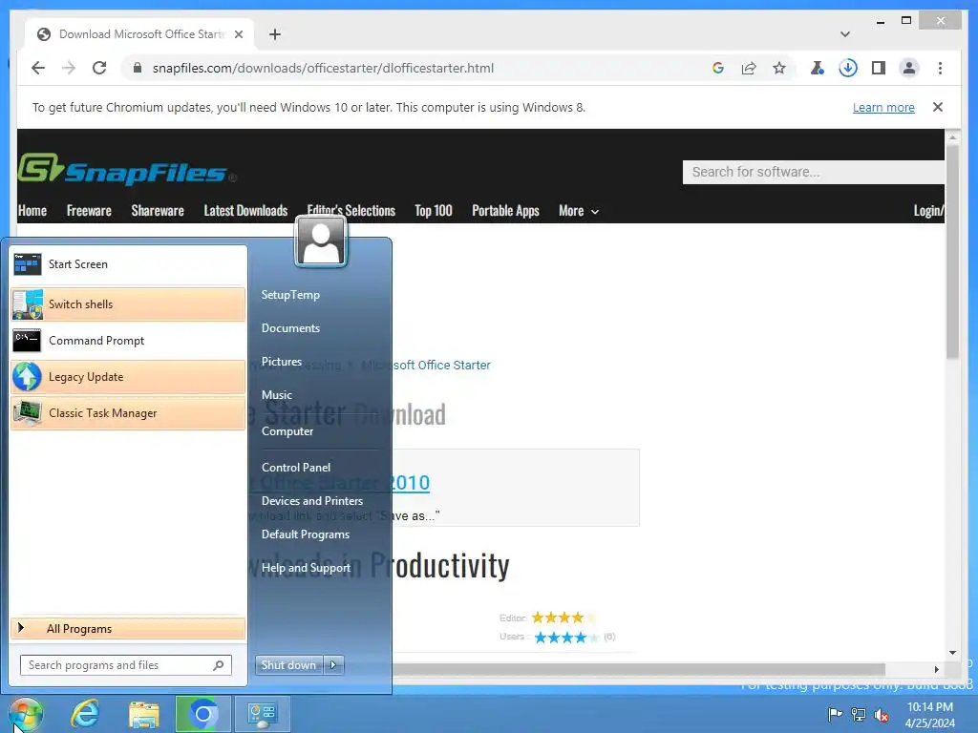Toggle the Chrome side panel icon
Viewport: 978px width, 733px height.
[879, 68]
